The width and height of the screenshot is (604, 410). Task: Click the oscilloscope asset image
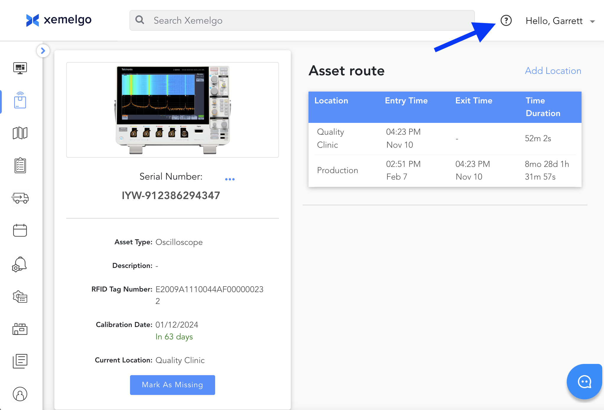click(x=172, y=110)
